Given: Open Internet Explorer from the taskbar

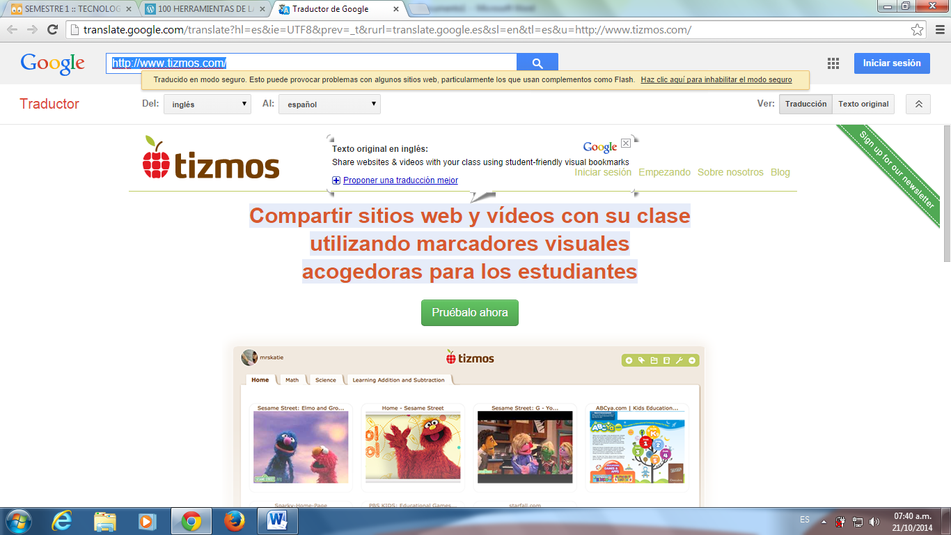Looking at the screenshot, I should tap(63, 520).
